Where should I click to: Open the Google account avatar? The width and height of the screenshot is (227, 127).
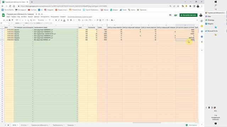(x=201, y=15)
